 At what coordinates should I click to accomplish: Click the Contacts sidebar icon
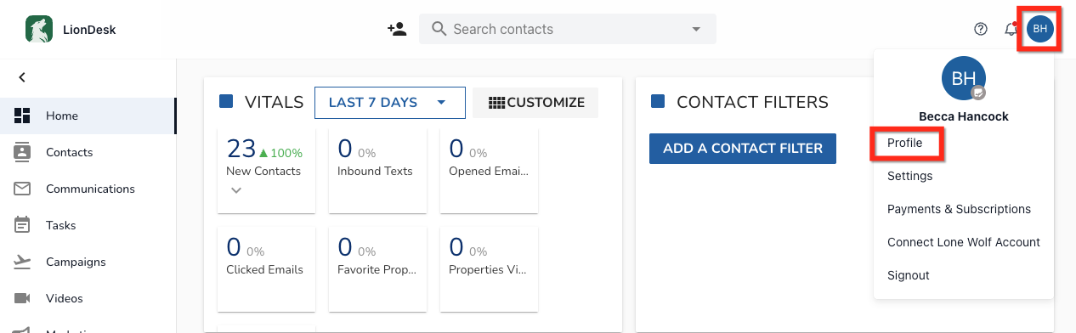22,152
